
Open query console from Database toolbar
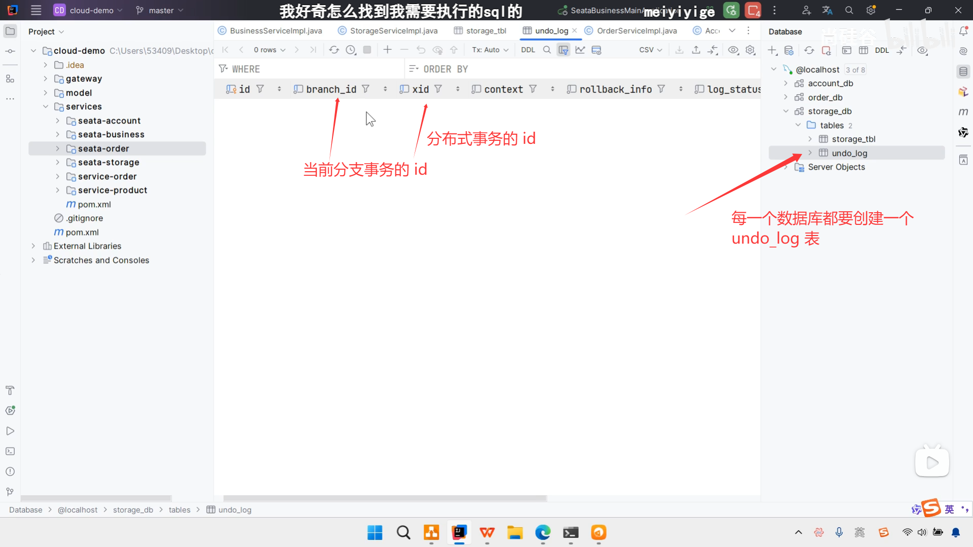[846, 50]
